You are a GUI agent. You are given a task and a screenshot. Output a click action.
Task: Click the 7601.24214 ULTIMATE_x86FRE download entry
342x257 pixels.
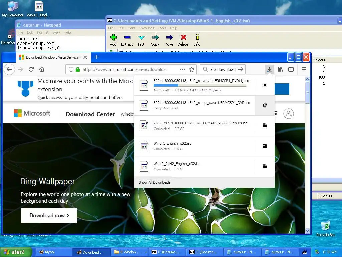[x=195, y=126]
